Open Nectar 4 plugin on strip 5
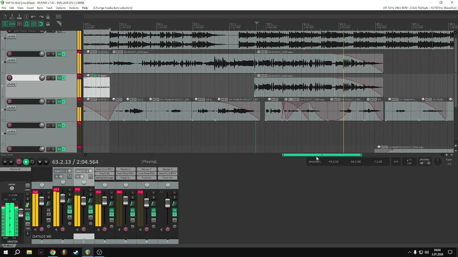This screenshot has height=257, width=458. [126, 169]
